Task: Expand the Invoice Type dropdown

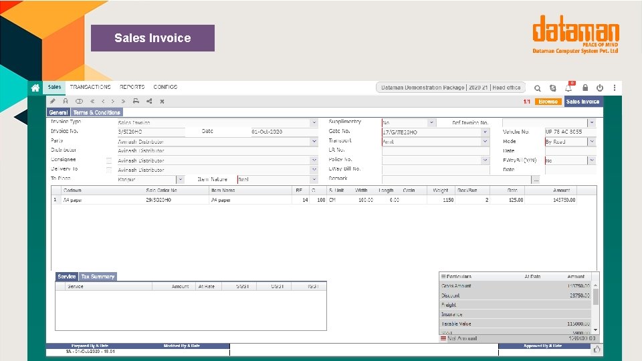Action: coord(314,122)
